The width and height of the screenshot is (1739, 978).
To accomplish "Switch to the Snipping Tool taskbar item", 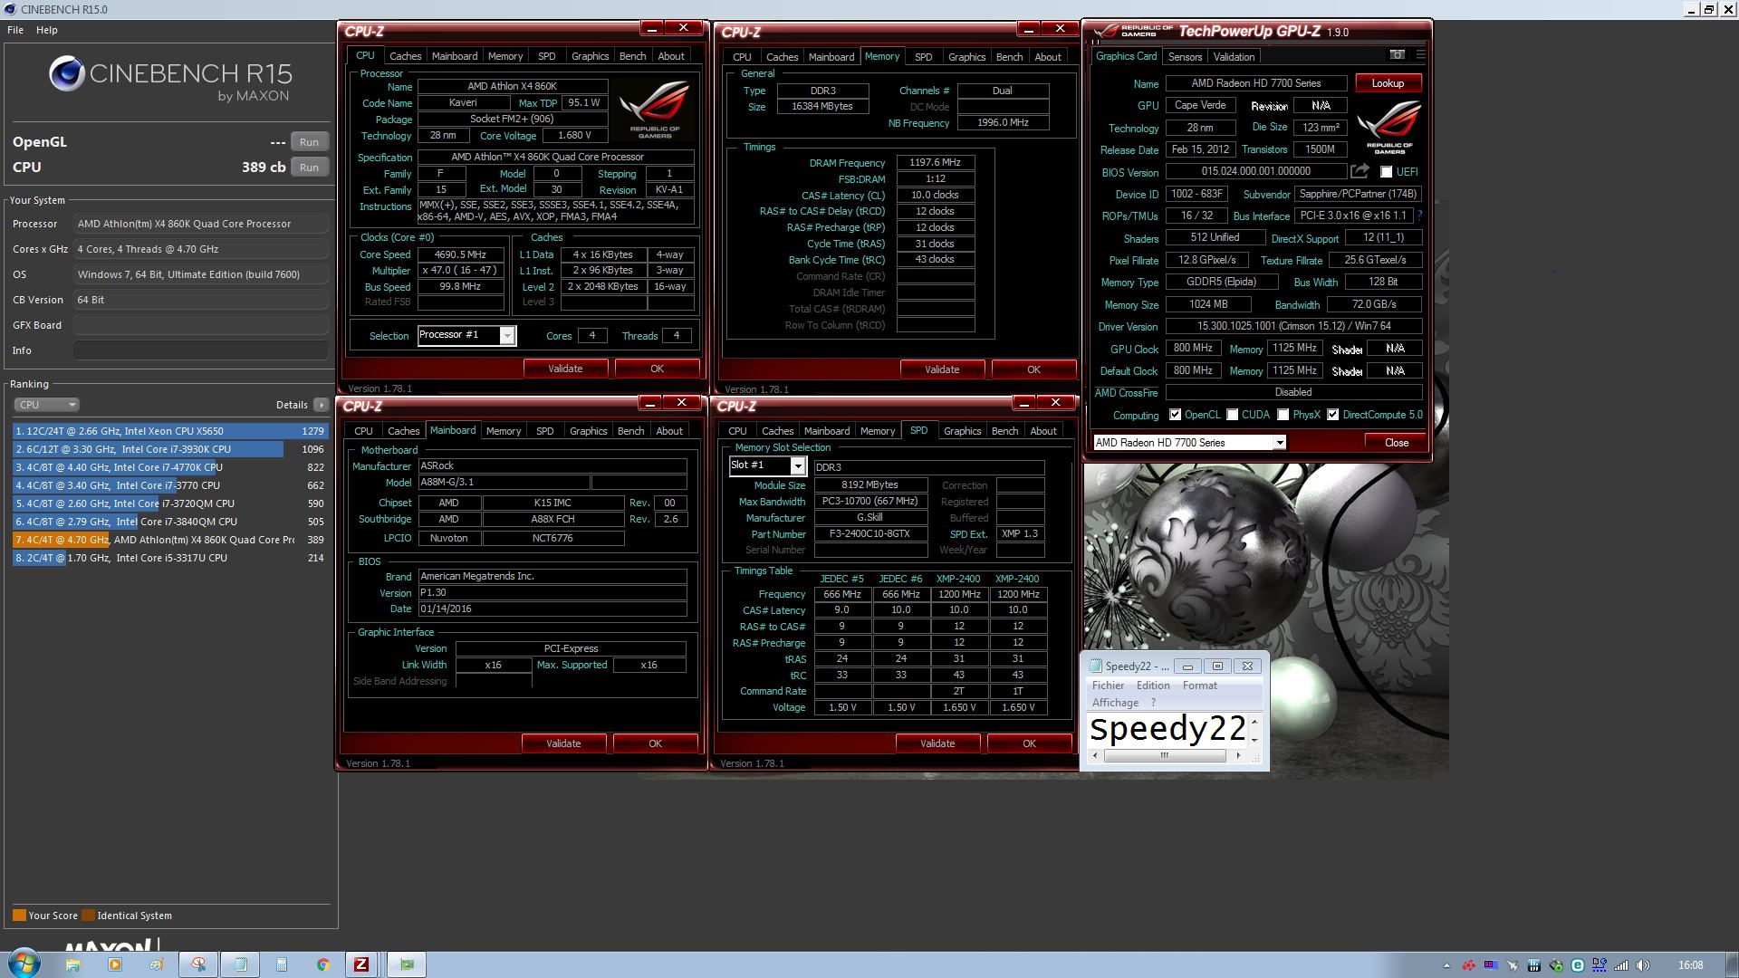I will pyautogui.click(x=198, y=964).
